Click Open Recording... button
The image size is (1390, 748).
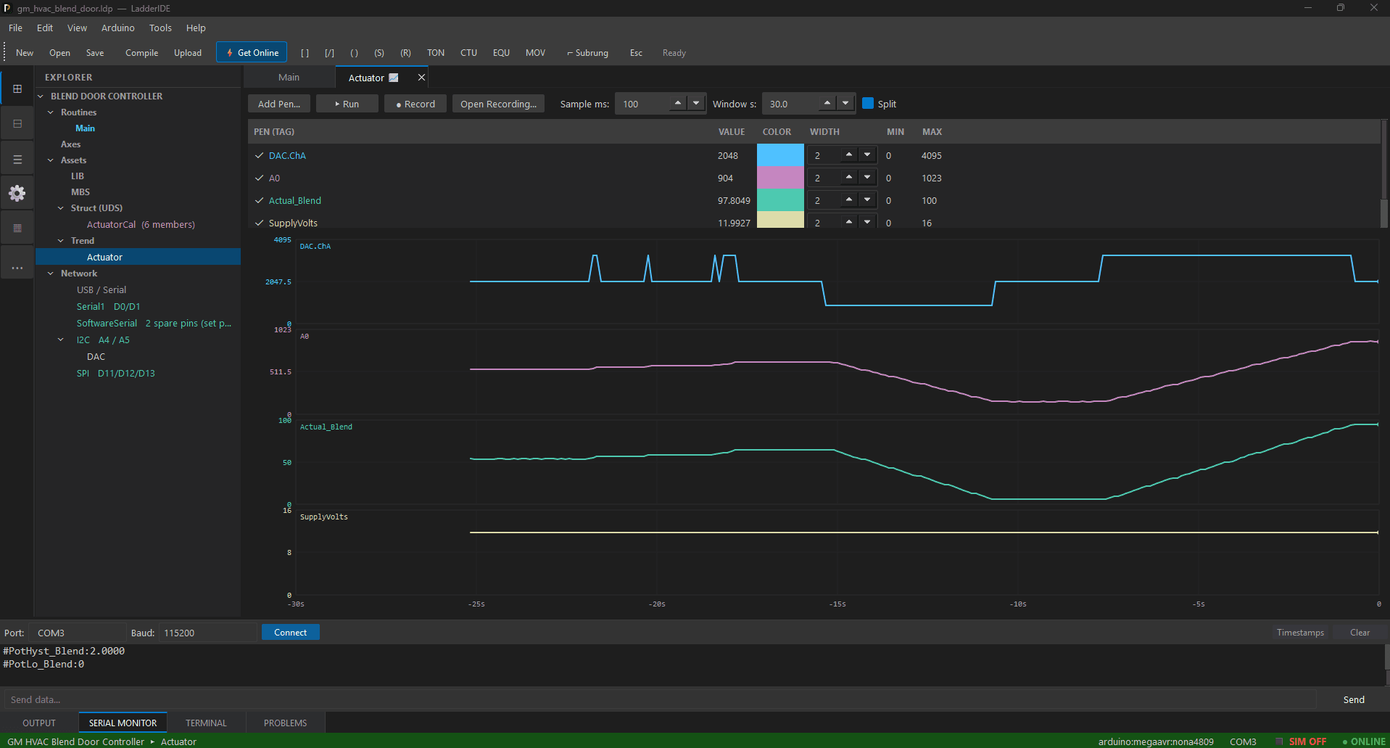498,104
